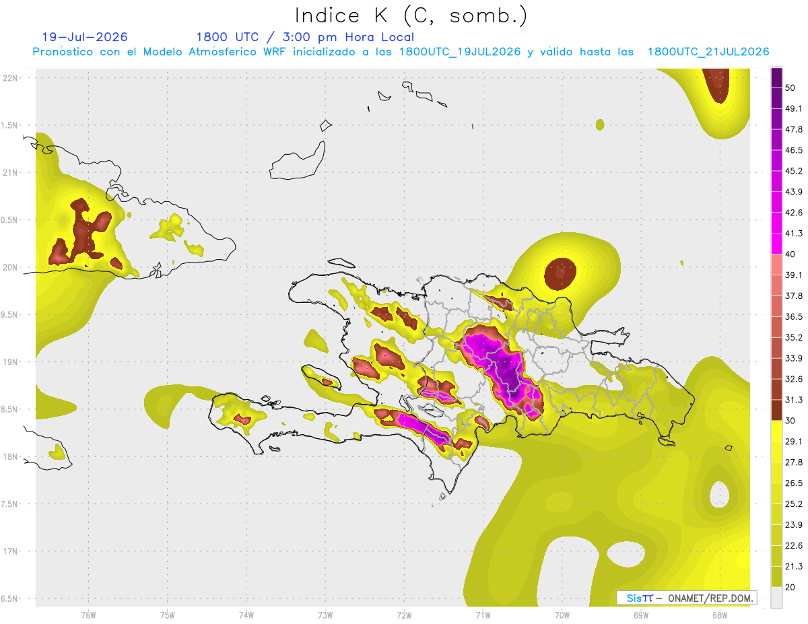This screenshot has width=808, height=624.
Task: Click "1800 UTC / 3:00 pm Hora Local" text
Action: pyautogui.click(x=305, y=37)
